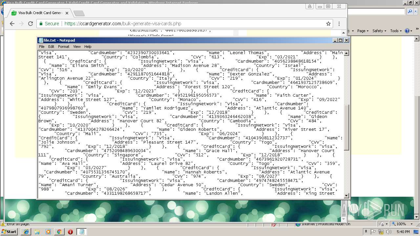
Task: Open the Notepad View menu
Action: [x=77, y=47]
